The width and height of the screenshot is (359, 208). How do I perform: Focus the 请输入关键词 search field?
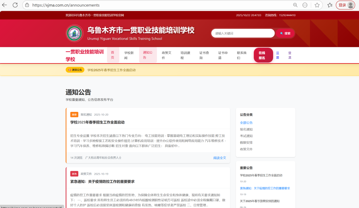coord(243,33)
